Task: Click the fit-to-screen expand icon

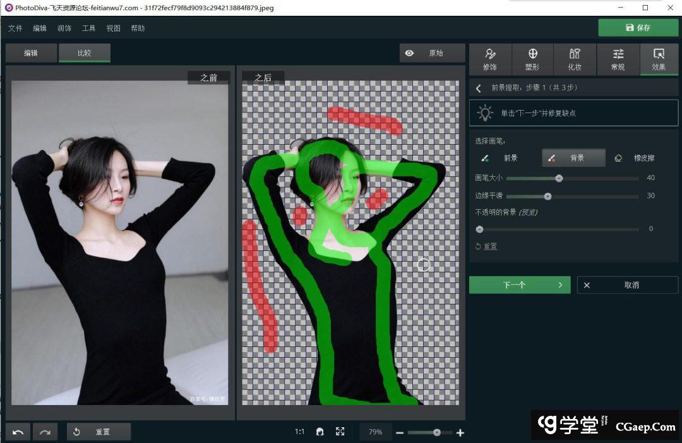Action: click(x=340, y=432)
